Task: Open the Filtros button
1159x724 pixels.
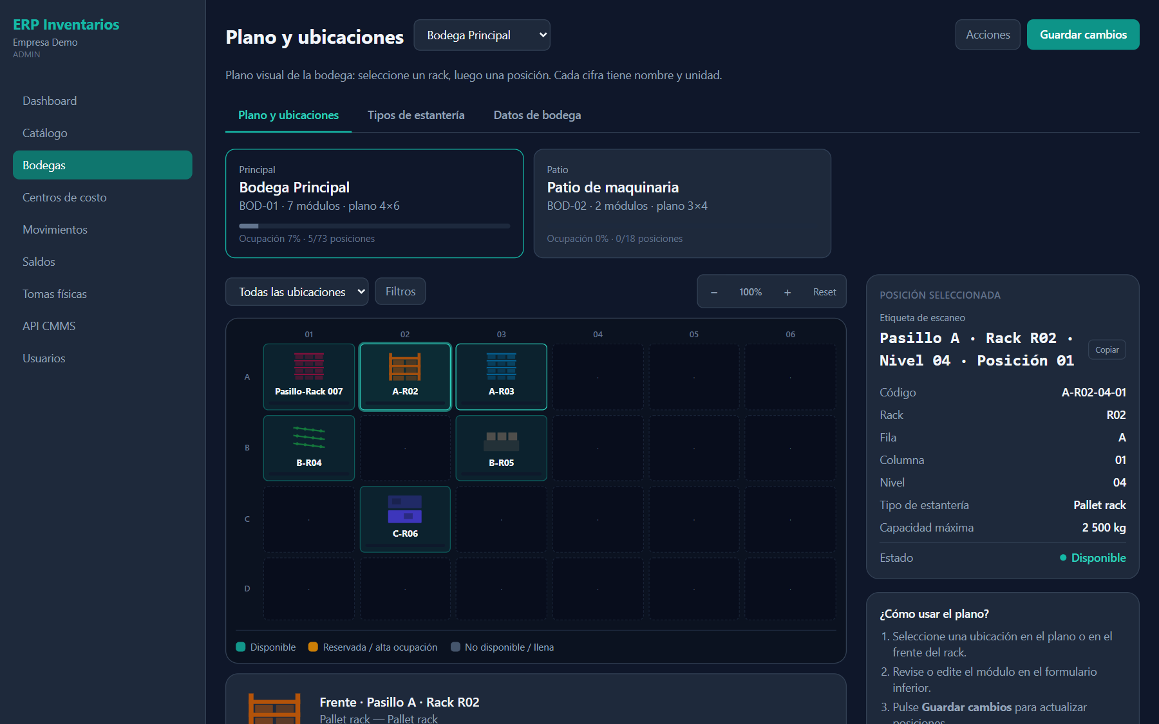Action: (400, 292)
